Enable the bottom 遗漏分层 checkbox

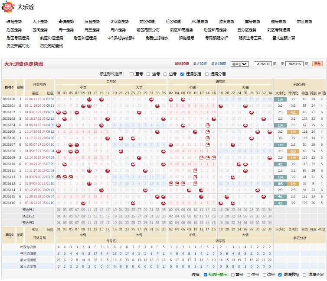(304, 275)
